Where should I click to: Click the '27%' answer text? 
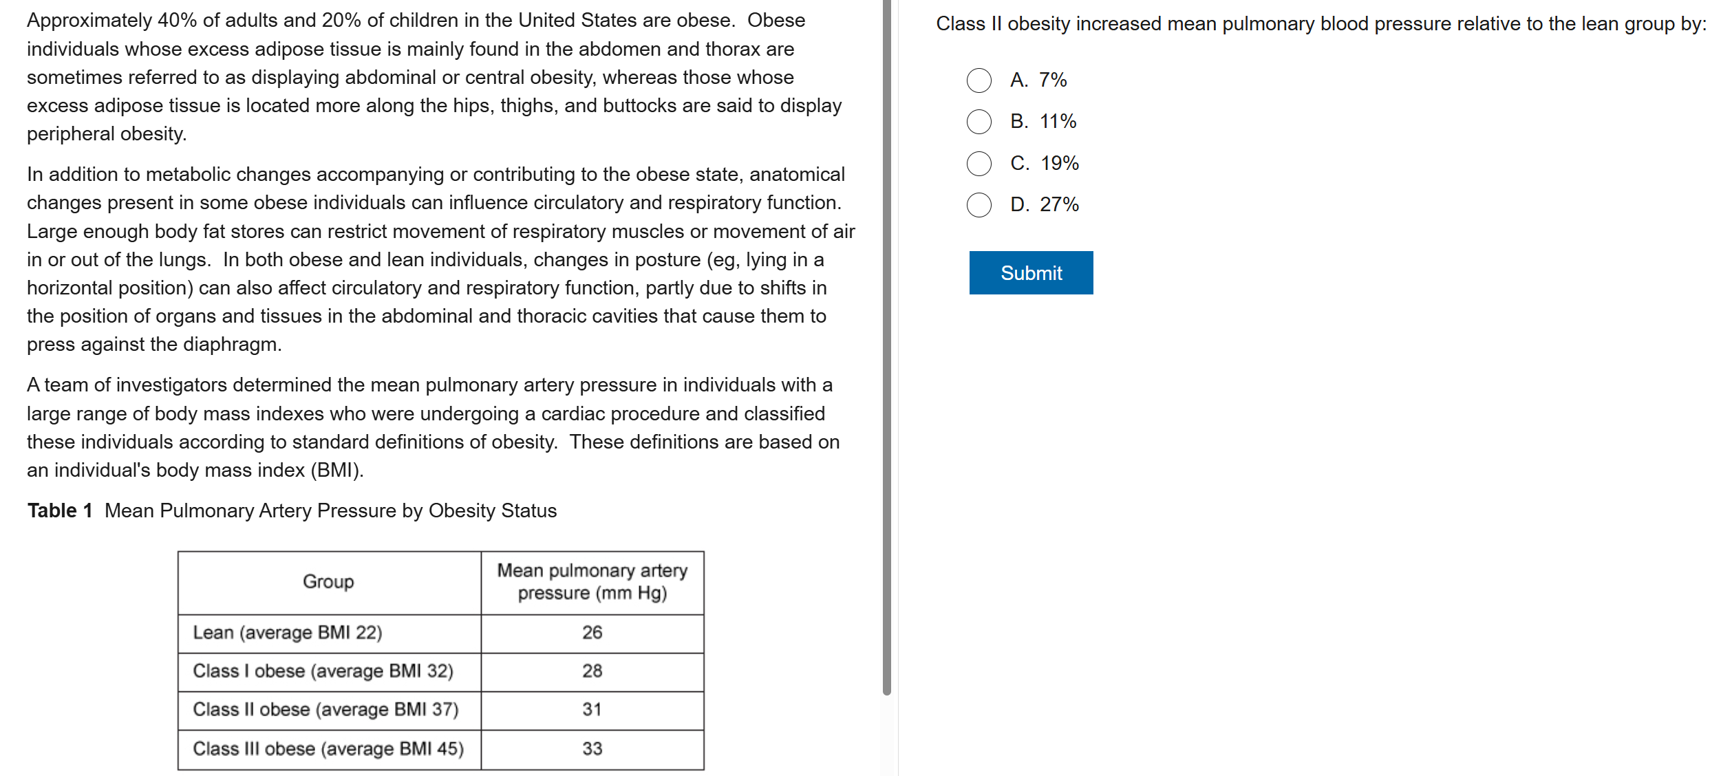(1059, 205)
